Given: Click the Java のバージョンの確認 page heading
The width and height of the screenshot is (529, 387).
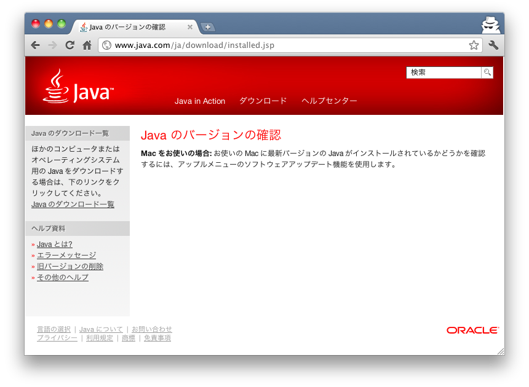Looking at the screenshot, I should (x=211, y=135).
